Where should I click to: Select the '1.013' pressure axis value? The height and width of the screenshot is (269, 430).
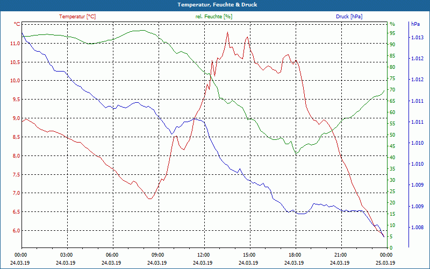tap(418, 38)
